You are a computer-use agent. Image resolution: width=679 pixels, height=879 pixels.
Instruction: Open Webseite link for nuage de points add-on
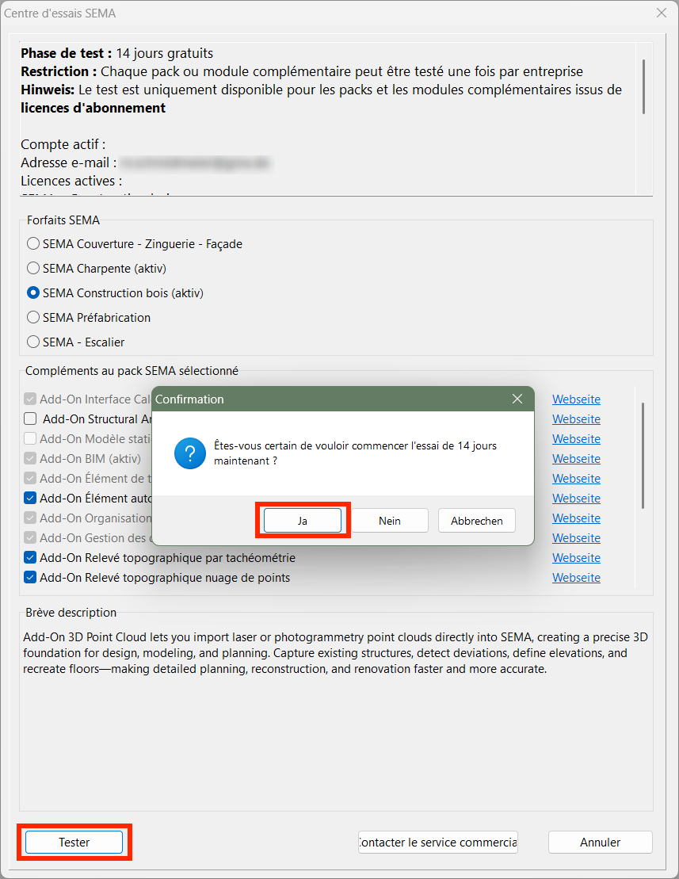576,578
